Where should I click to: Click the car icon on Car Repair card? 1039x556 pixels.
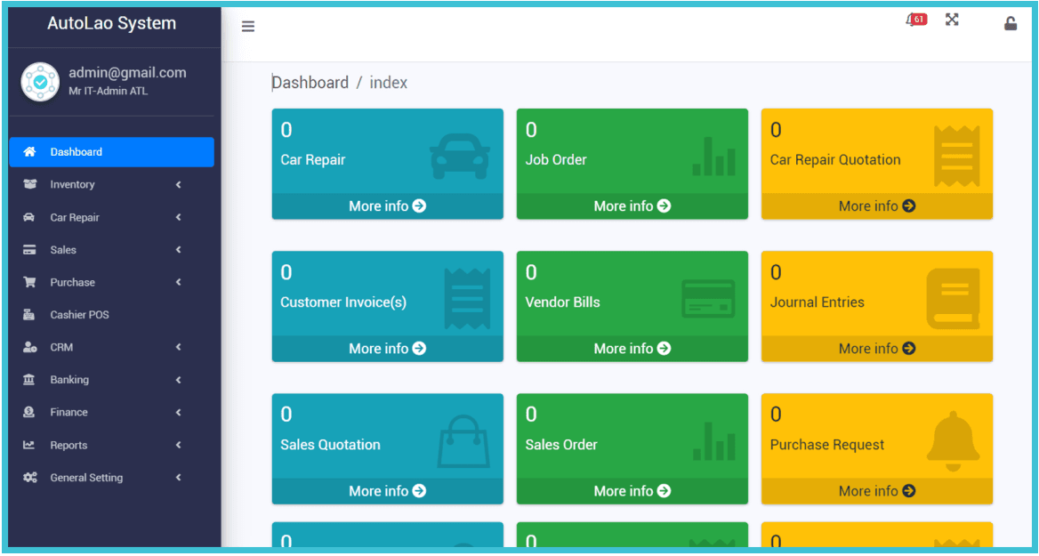459,157
